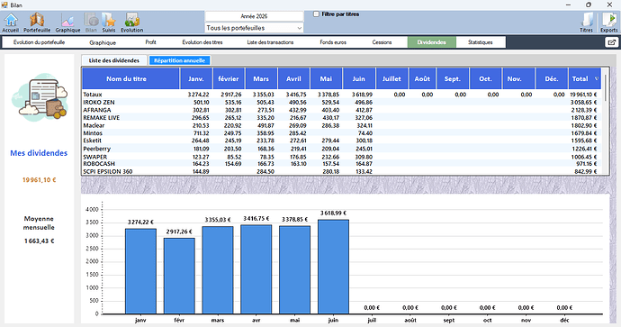Click the Juillet column header
Viewport: 621px width, 327px height.
[391, 78]
